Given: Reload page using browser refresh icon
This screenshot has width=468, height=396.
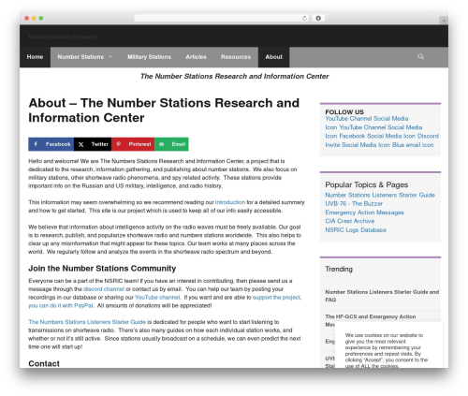Looking at the screenshot, I should pos(304,18).
